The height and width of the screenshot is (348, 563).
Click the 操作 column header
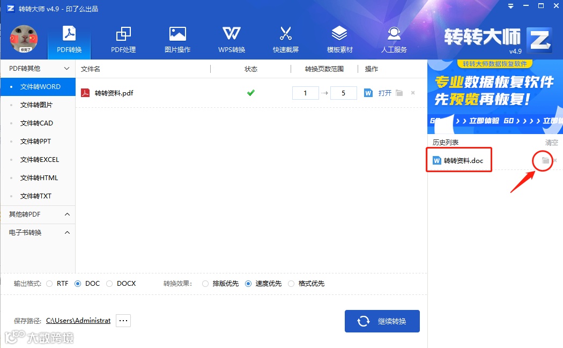pyautogui.click(x=371, y=69)
